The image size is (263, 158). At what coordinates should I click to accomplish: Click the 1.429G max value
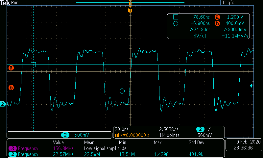click(161, 154)
